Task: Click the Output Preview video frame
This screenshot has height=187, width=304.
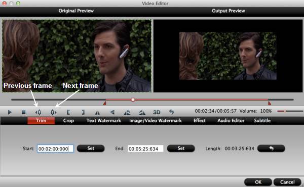Action: (x=228, y=56)
